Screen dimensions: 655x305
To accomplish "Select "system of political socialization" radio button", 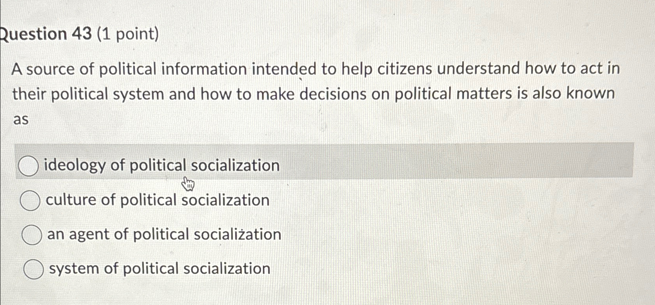I will (34, 269).
